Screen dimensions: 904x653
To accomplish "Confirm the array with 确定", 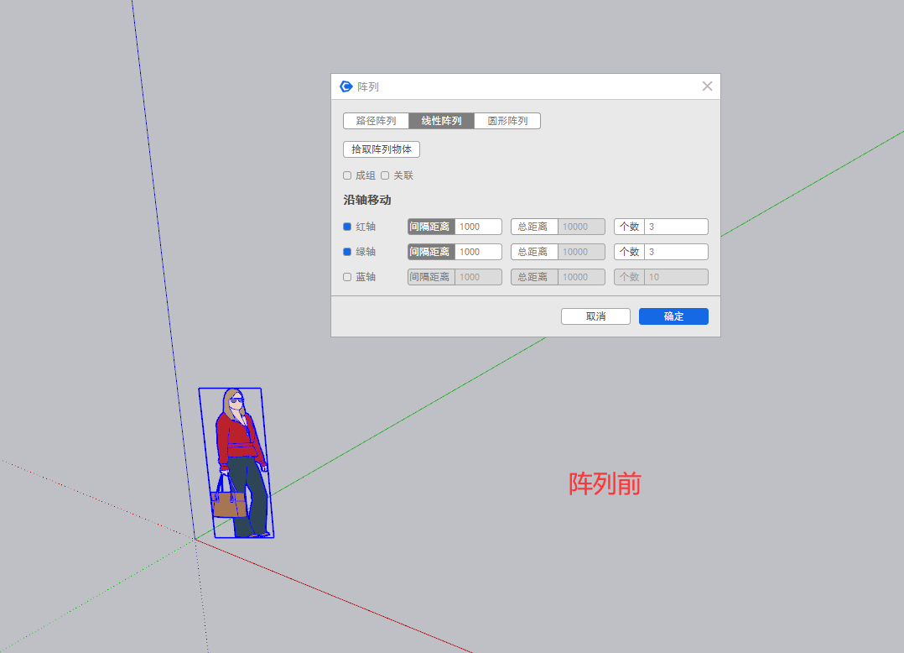I will click(673, 316).
